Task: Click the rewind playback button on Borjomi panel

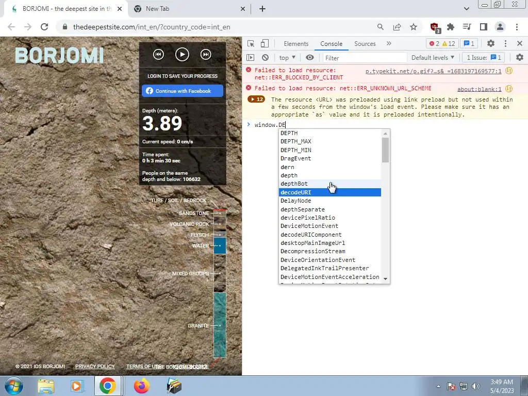Action: pos(159,55)
